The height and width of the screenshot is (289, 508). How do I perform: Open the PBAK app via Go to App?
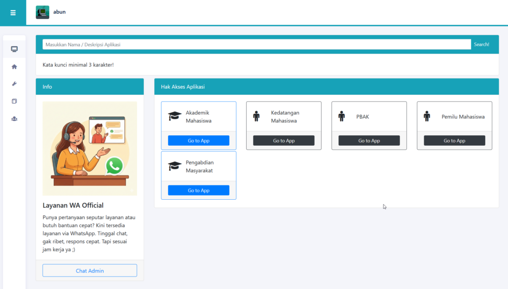[369, 141]
